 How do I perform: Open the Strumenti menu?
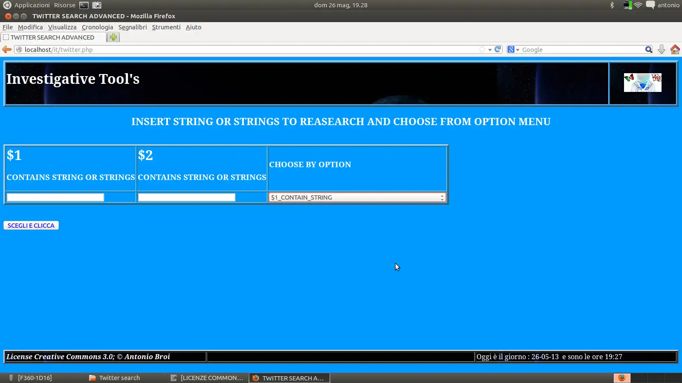pos(166,27)
